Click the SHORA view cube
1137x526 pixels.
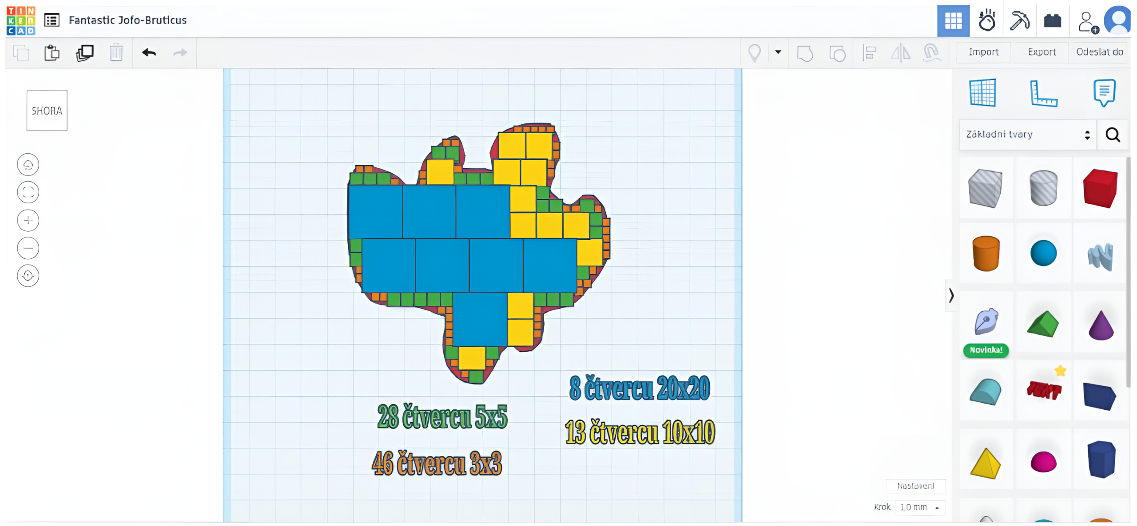click(47, 111)
